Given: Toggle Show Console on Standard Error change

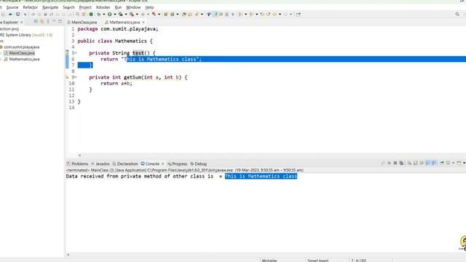Looking at the screenshot, I should pos(434,163).
